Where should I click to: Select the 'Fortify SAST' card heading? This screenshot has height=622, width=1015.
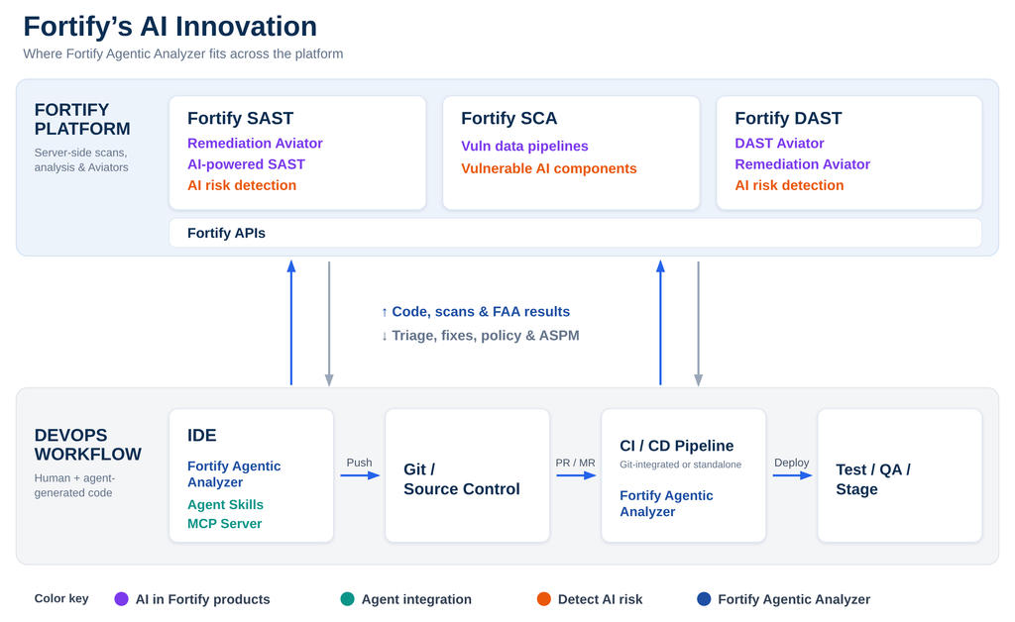coord(240,118)
